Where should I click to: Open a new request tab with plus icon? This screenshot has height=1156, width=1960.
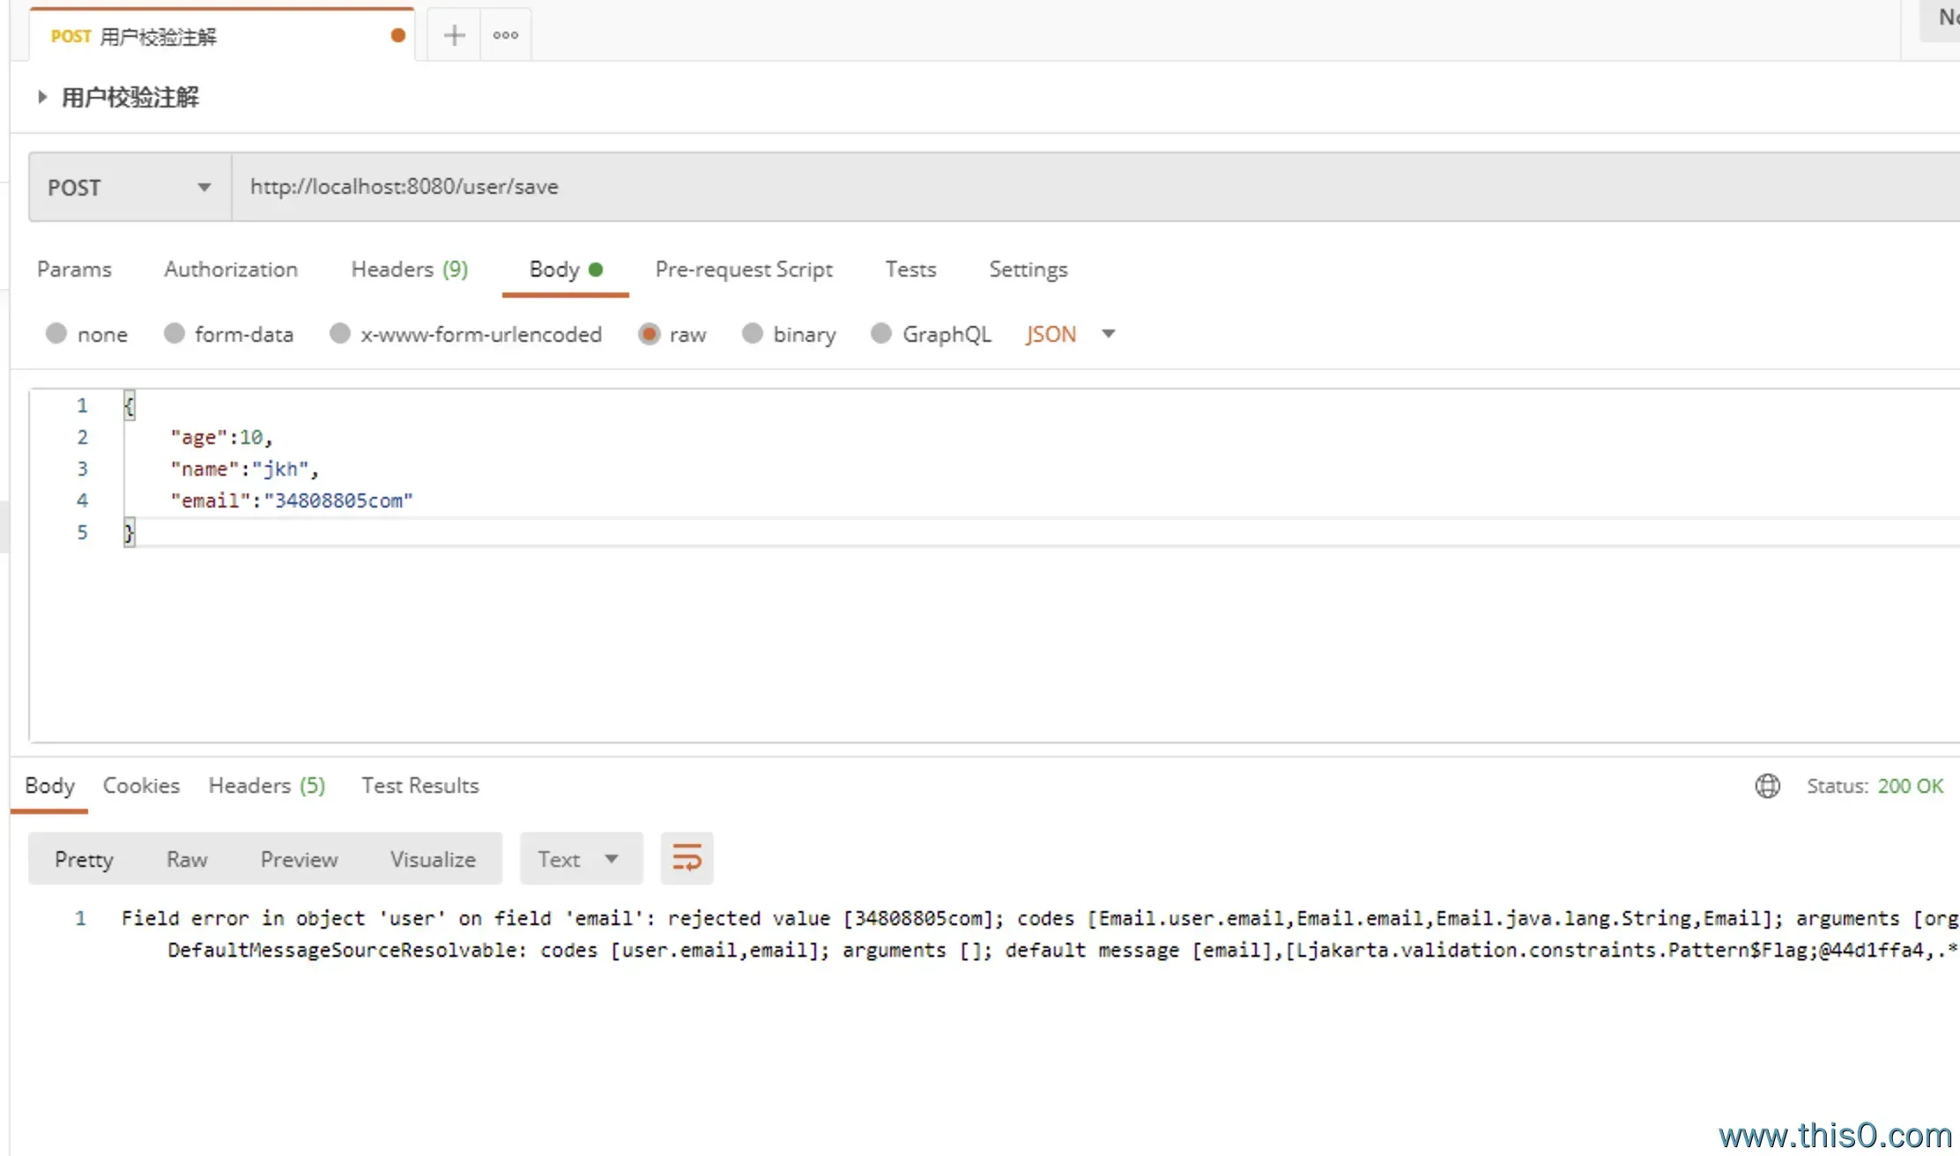pos(454,35)
